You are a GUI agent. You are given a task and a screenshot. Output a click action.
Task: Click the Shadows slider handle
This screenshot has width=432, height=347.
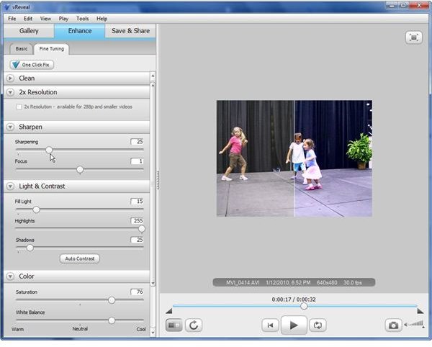tap(30, 248)
